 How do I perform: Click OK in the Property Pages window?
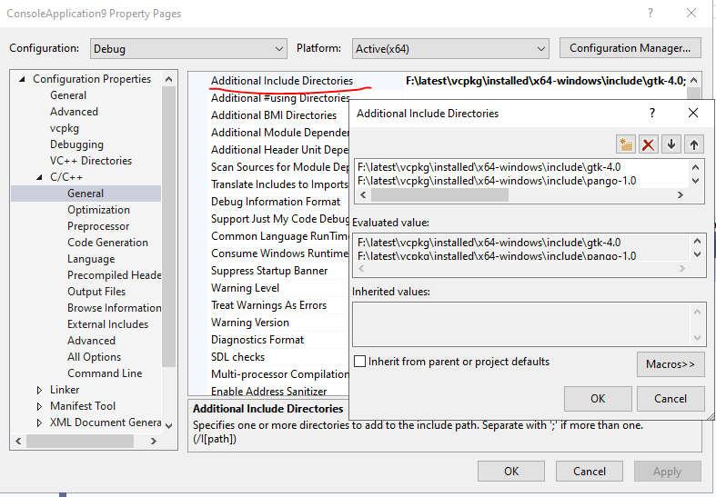[x=511, y=471]
